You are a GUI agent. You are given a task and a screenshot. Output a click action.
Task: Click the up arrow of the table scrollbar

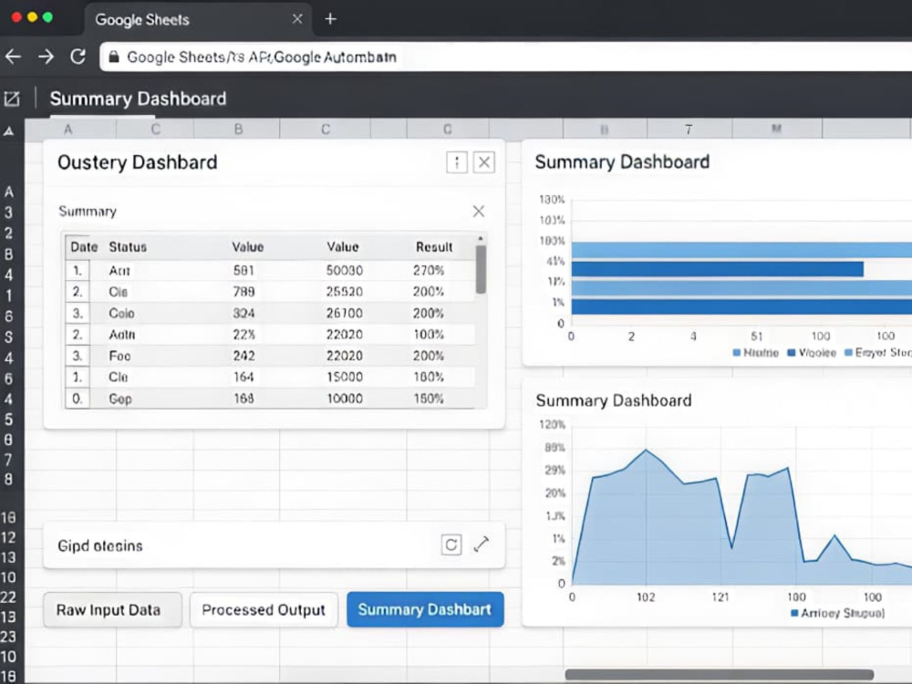tap(481, 238)
